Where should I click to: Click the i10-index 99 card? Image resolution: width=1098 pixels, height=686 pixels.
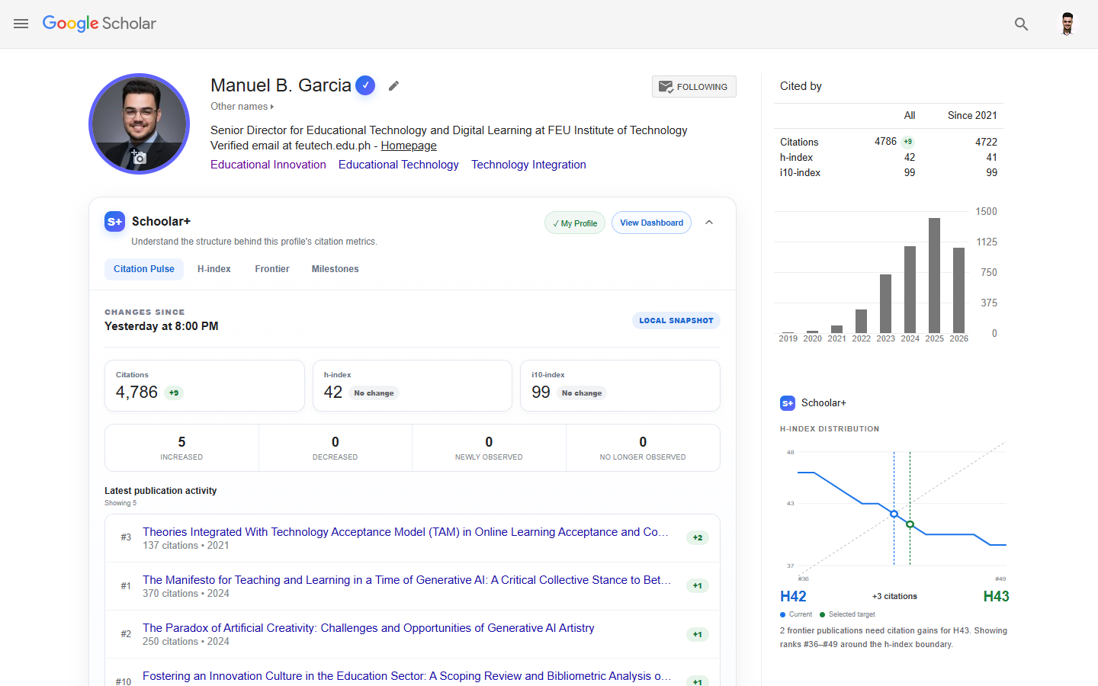(x=620, y=386)
